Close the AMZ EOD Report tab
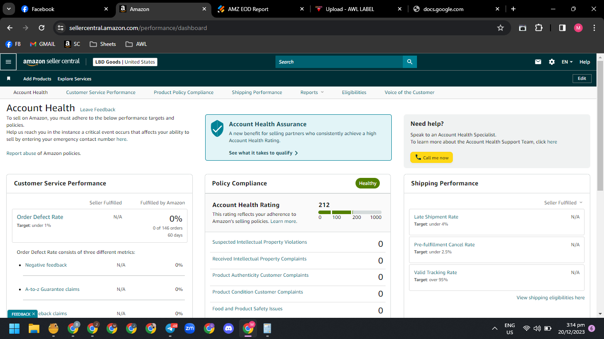The height and width of the screenshot is (339, 604). (302, 9)
